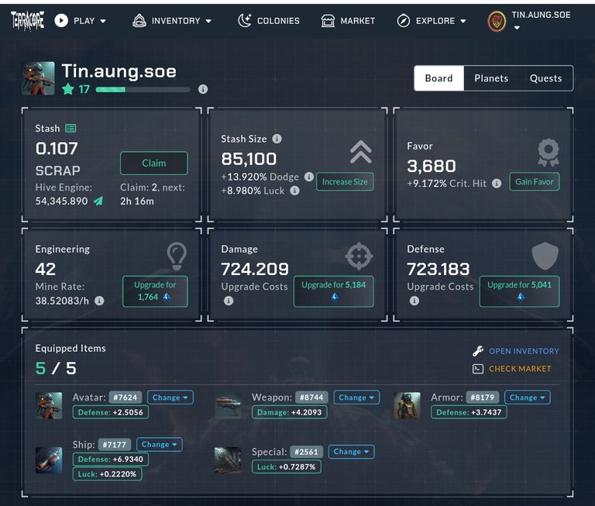The width and height of the screenshot is (595, 506).
Task: Click the Check Market link
Action: 520,369
